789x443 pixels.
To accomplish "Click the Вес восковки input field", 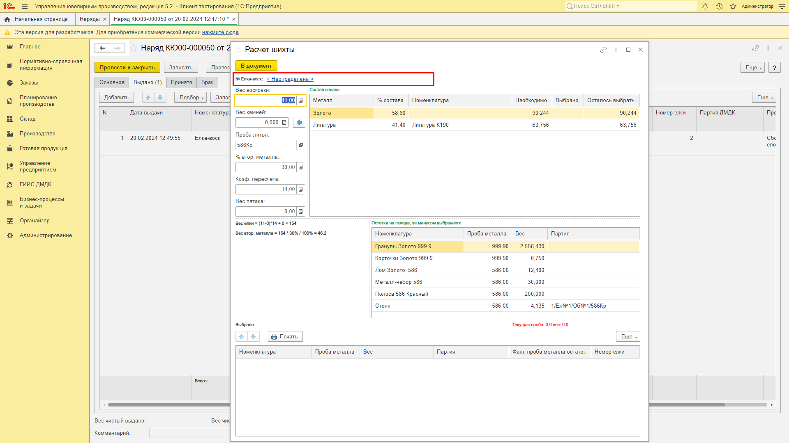I will click(x=265, y=100).
